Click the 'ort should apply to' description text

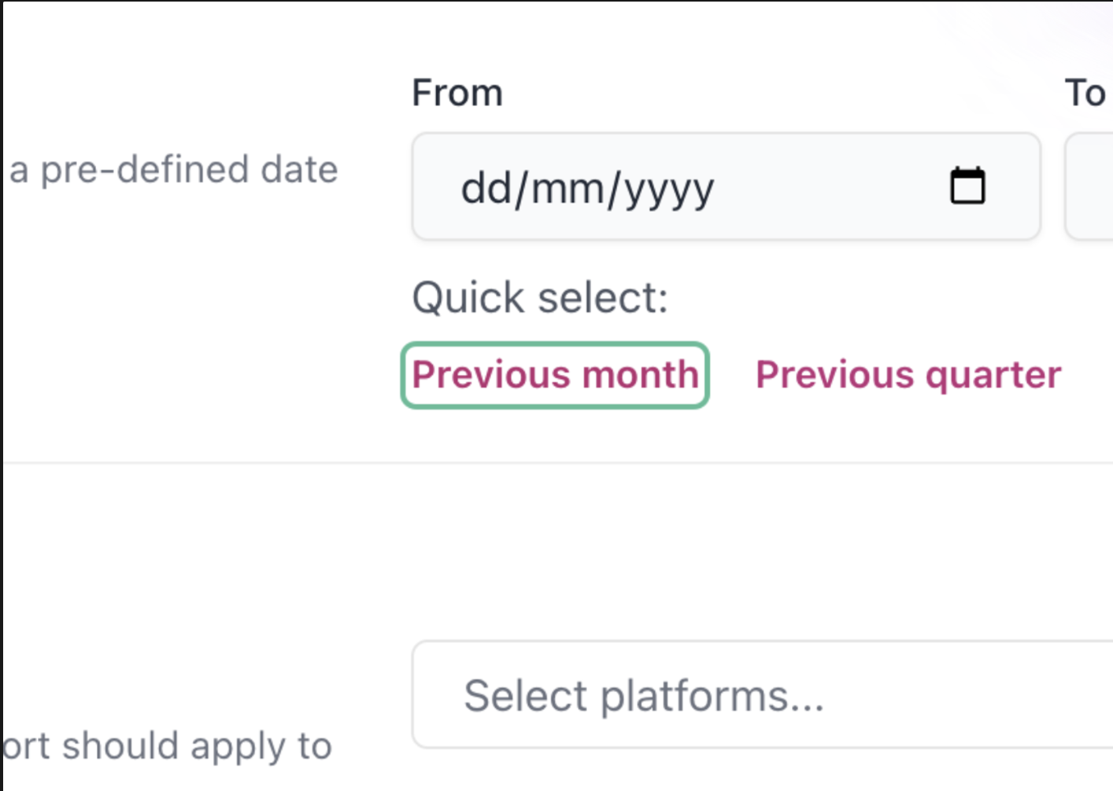pyautogui.click(x=167, y=746)
